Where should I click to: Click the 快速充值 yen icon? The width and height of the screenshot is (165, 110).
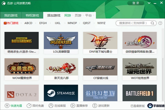click(7, 105)
